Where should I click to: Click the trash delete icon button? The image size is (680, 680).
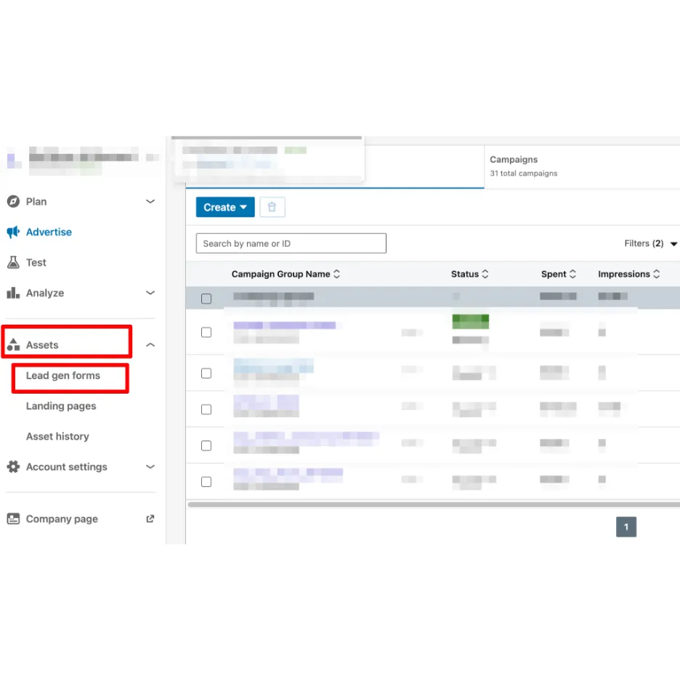tap(272, 207)
